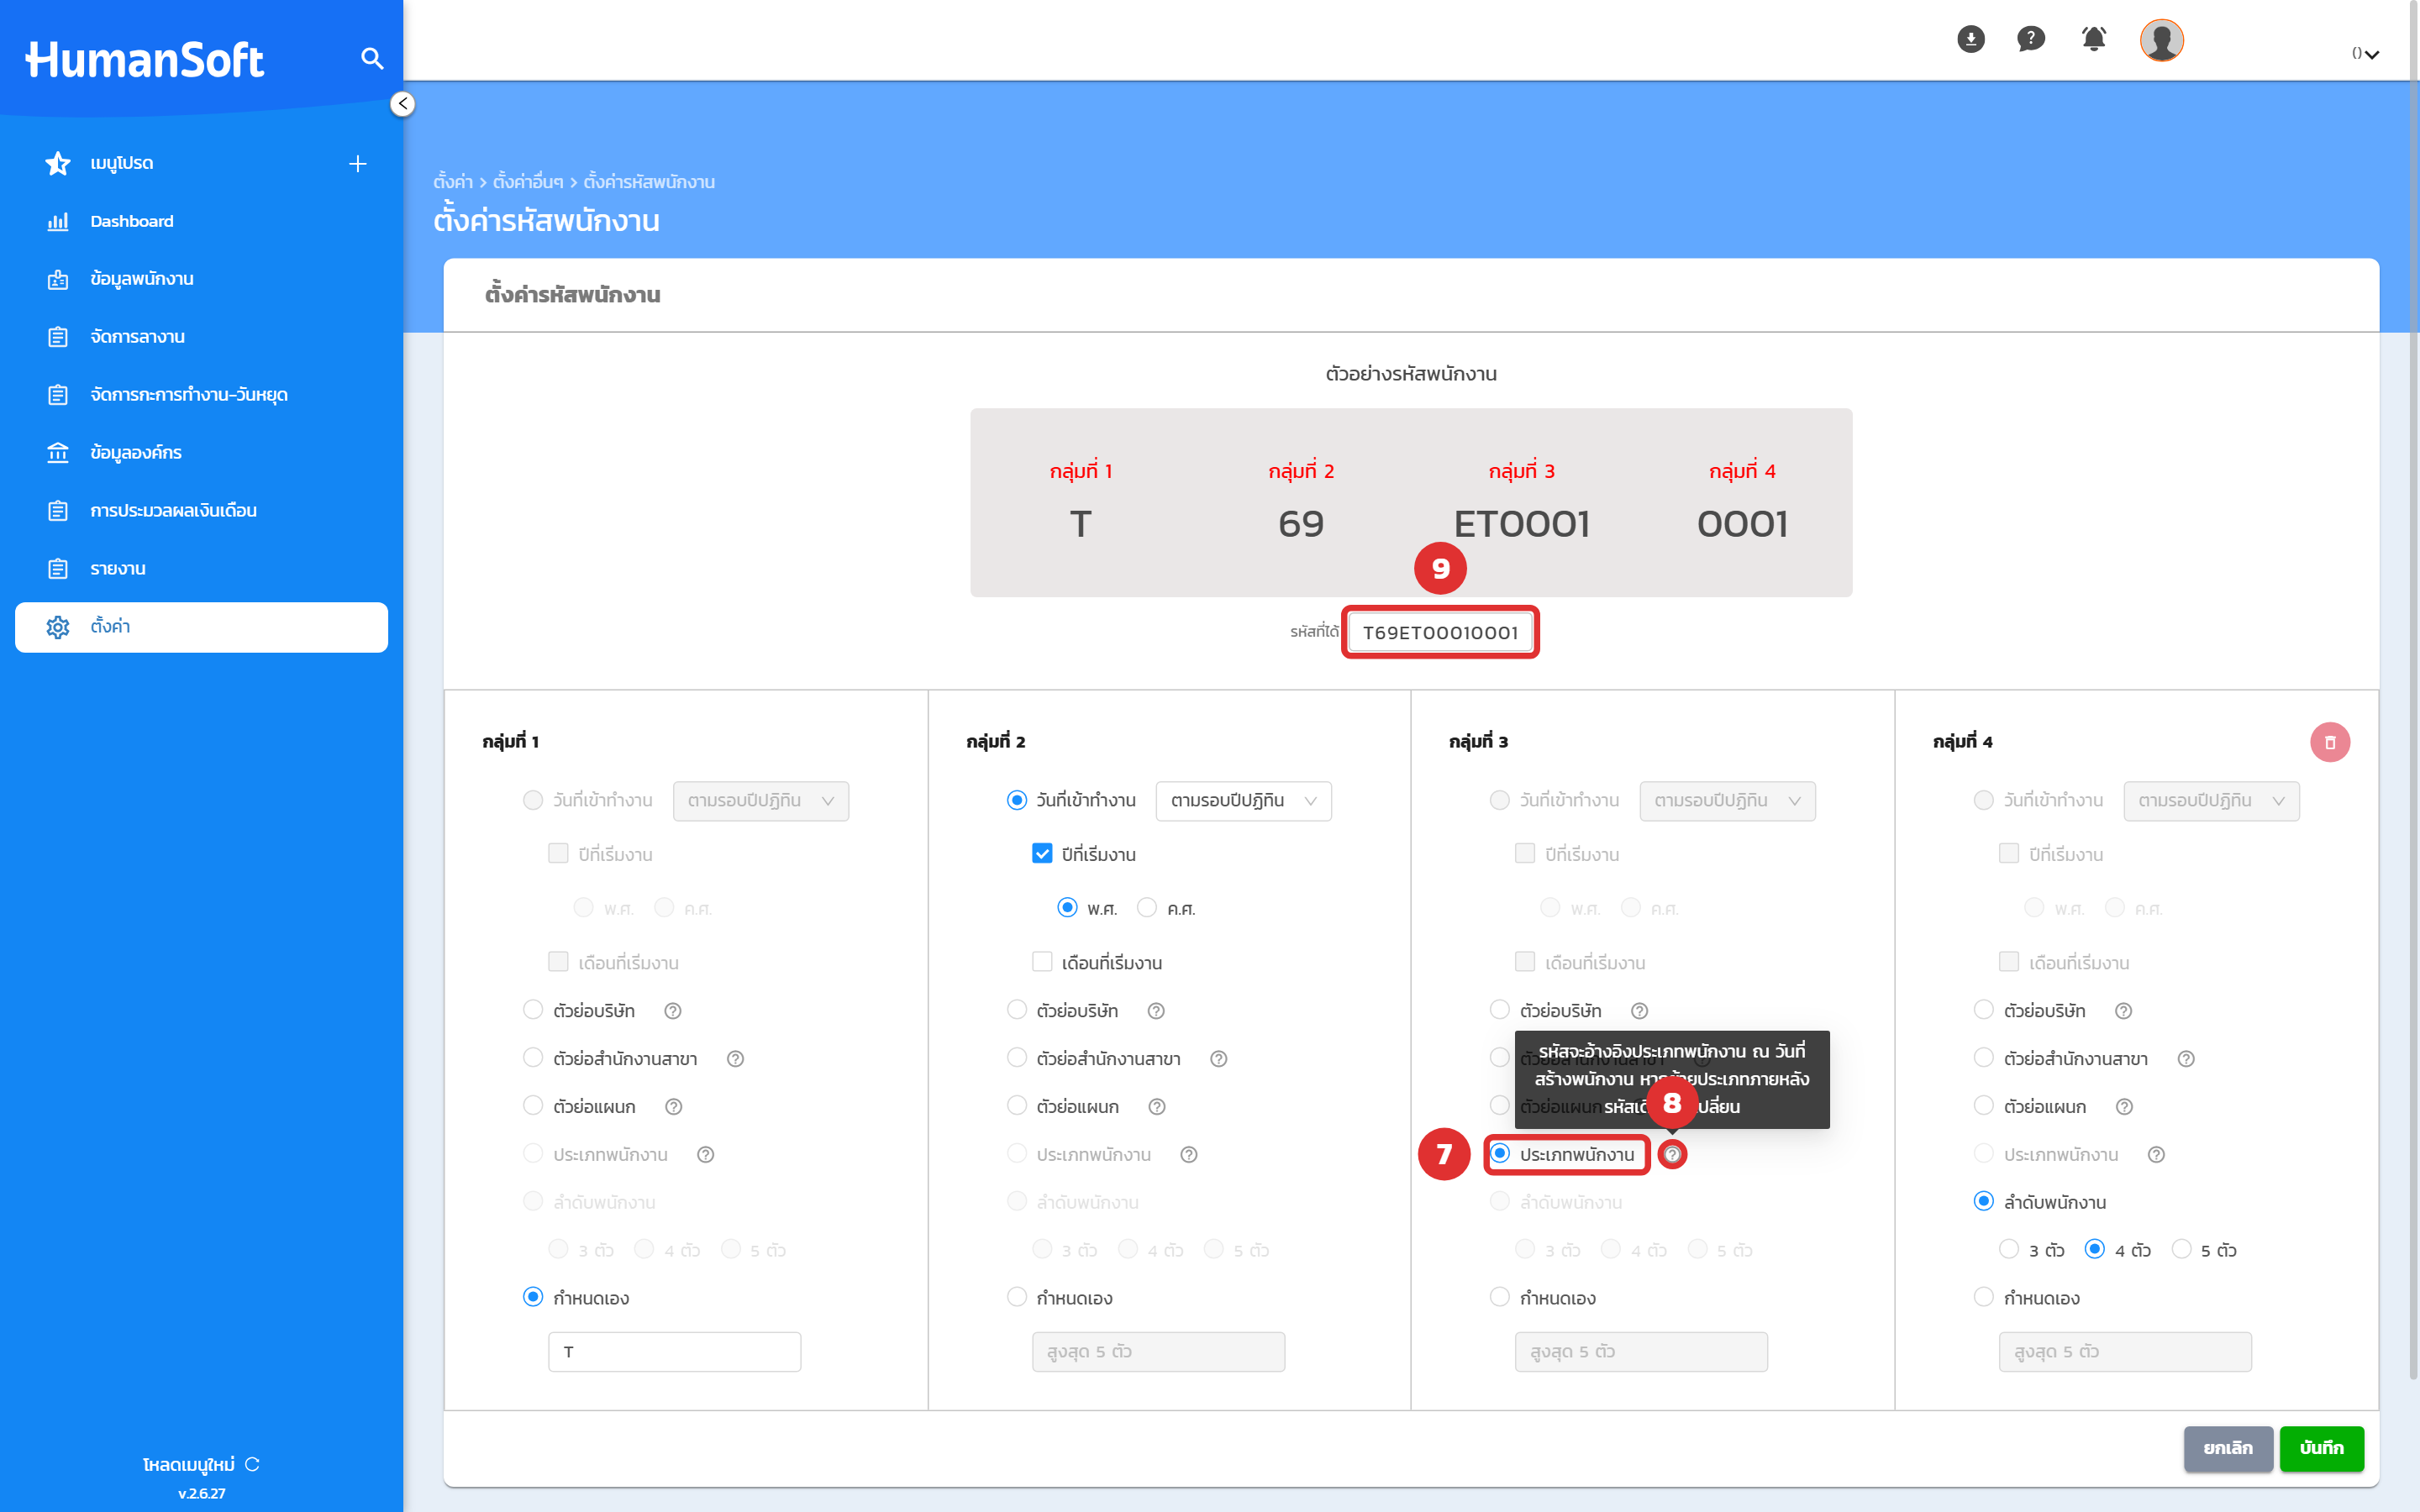Open the ตามรอบปีปฏิทิน dropdown in กลุ่มที่ 2
Viewport: 2420px width, 1512px height.
[x=1243, y=801]
